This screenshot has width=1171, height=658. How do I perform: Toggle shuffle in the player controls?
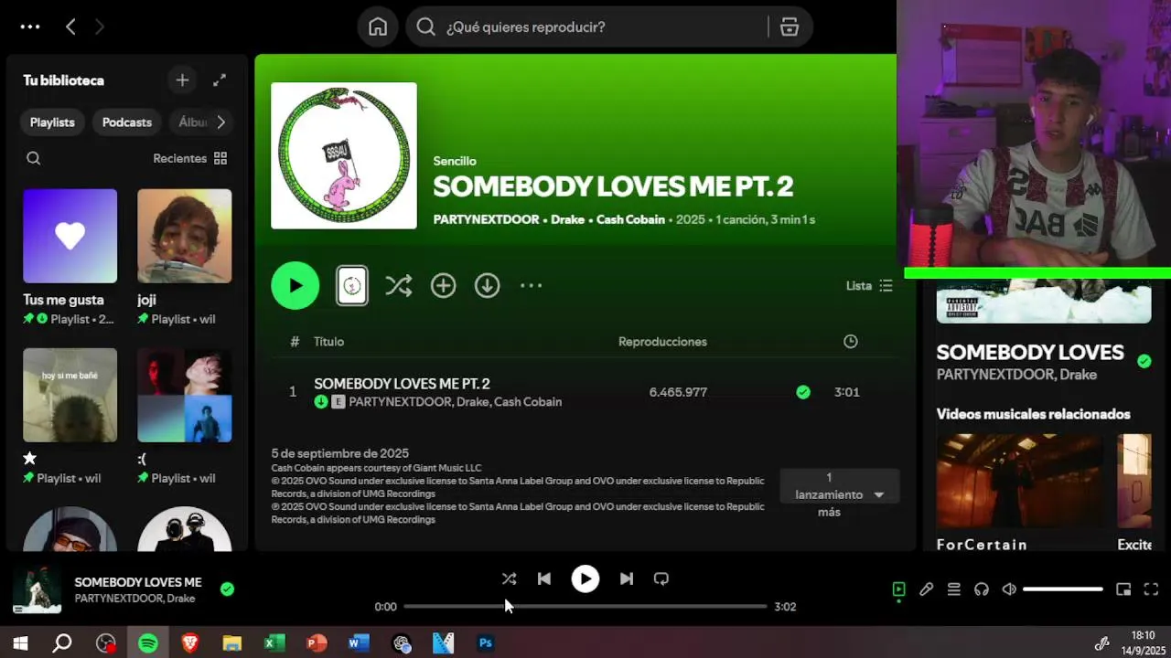pos(509,578)
